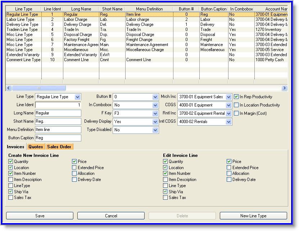The width and height of the screenshot is (299, 231).
Task: Expand the F Key combo box
Action: coord(155,113)
